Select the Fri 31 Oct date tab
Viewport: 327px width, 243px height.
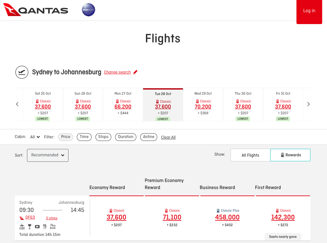coord(283,105)
